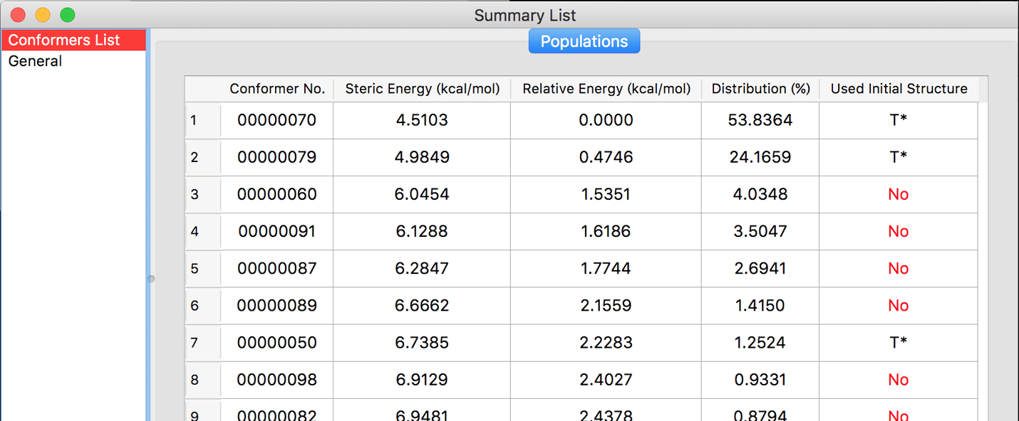Click the sidebar splitter handle dot
The width and height of the screenshot is (1019, 421).
tap(151, 279)
